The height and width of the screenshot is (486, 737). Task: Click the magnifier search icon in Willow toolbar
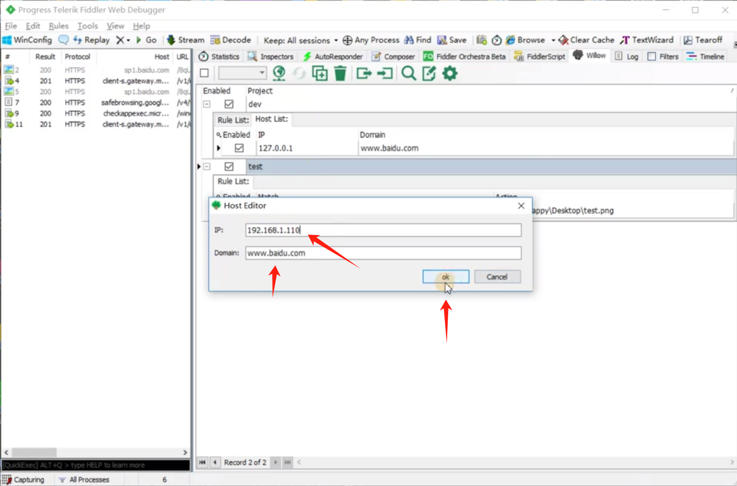click(x=408, y=73)
